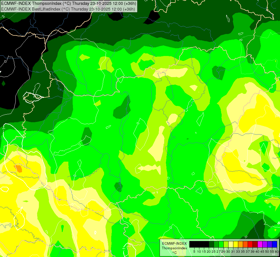
Task: Click the legend tick value 45
Action: click(263, 252)
